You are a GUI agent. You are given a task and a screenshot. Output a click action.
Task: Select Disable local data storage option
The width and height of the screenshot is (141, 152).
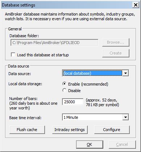click(64, 90)
